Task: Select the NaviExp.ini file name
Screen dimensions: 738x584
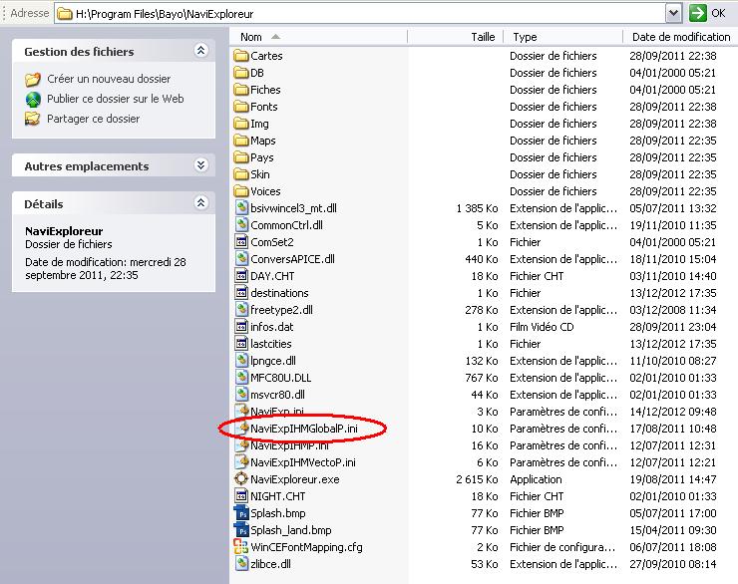Action: 277,412
